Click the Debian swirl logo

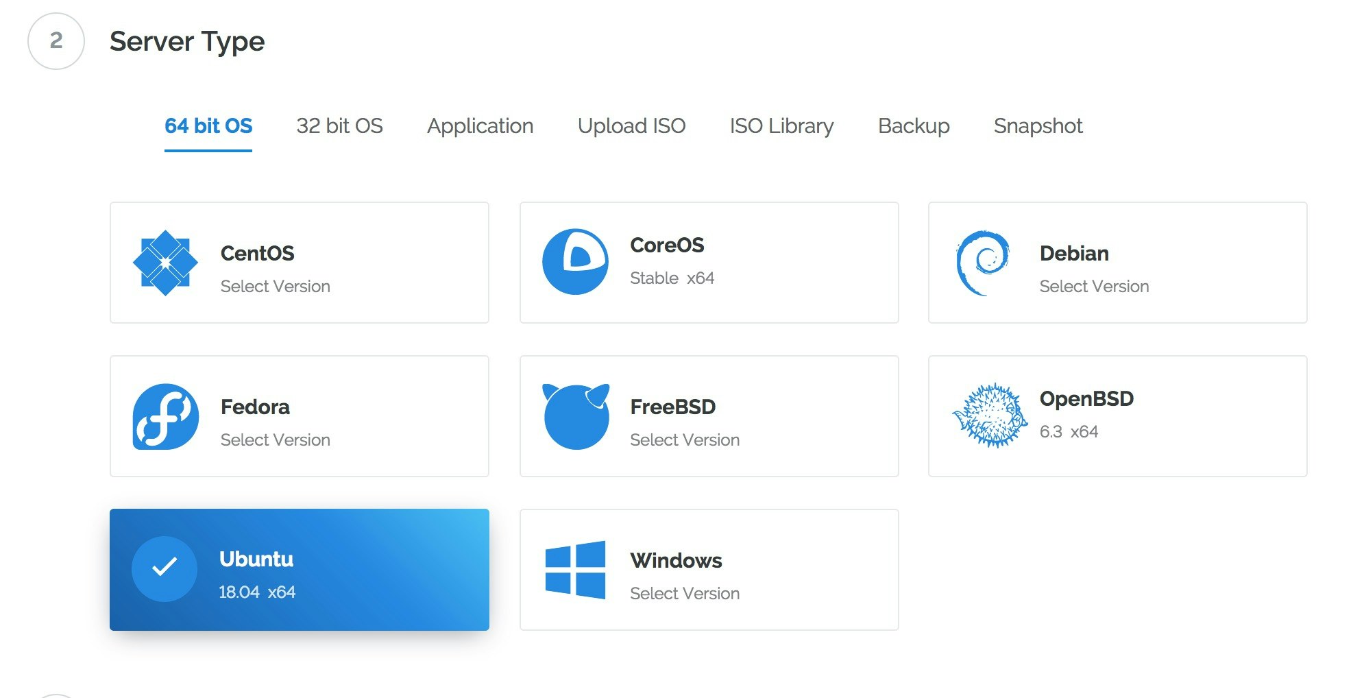[983, 263]
